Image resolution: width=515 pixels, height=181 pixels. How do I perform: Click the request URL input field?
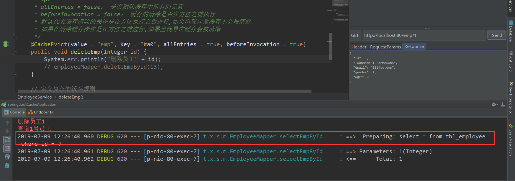pyautogui.click(x=424, y=35)
